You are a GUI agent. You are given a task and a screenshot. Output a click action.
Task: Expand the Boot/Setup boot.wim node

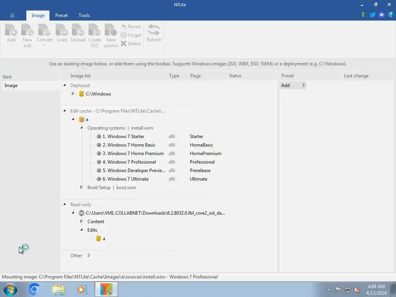tap(81, 187)
